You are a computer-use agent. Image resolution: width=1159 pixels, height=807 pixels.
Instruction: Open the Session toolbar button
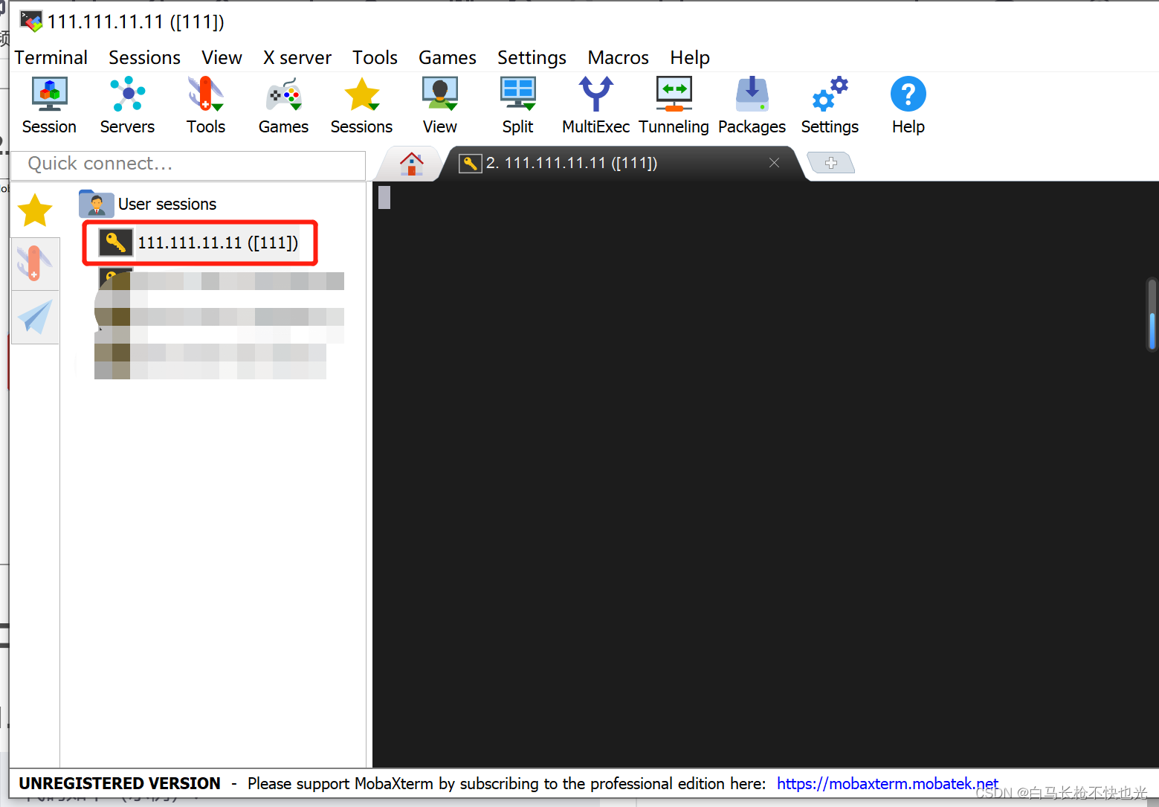[49, 106]
